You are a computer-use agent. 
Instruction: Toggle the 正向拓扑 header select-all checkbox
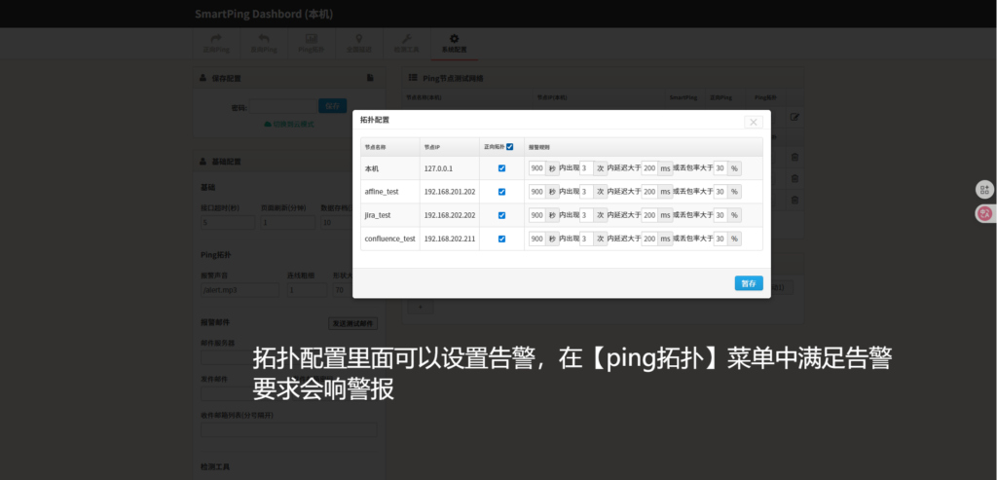pos(510,147)
